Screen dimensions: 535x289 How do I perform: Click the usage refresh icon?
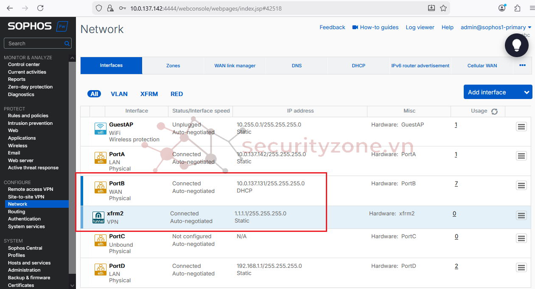click(494, 111)
